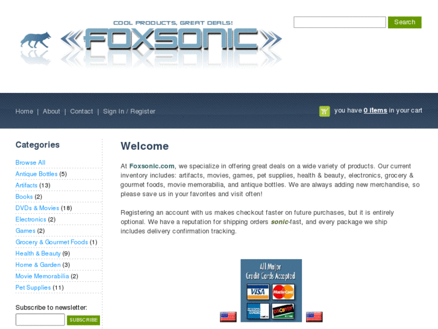This screenshot has width=438, height=329.
Task: Open the Electronics category
Action: (31, 219)
